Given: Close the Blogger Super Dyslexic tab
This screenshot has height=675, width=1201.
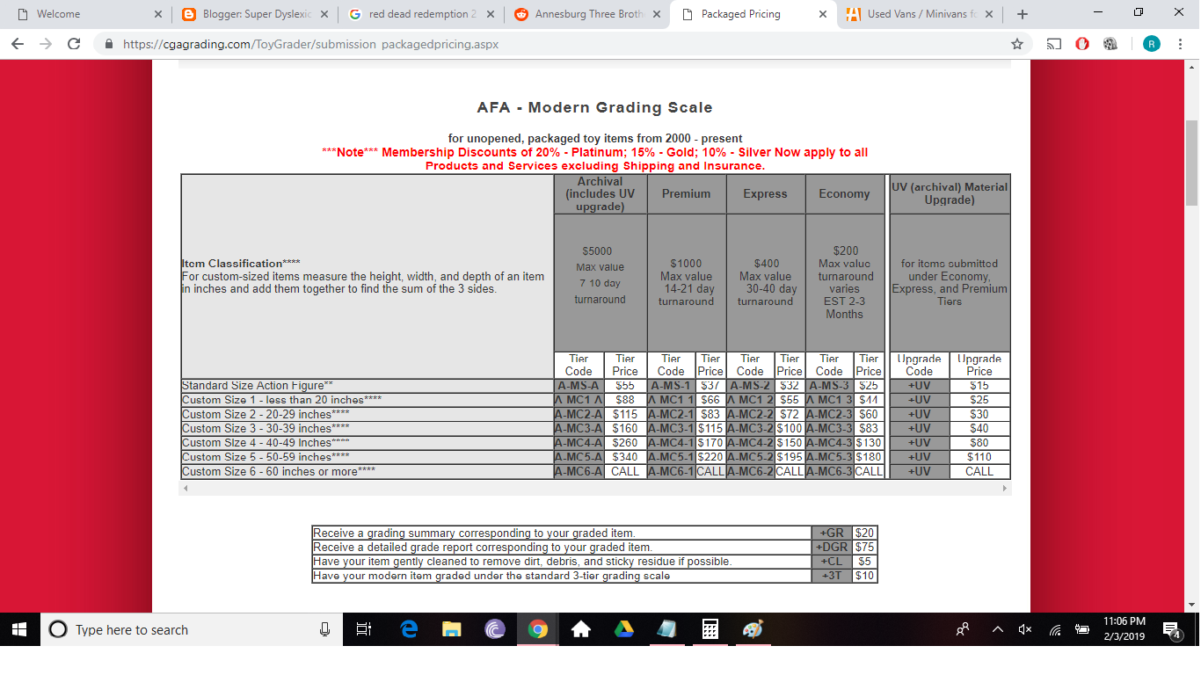Looking at the screenshot, I should pyautogui.click(x=324, y=14).
